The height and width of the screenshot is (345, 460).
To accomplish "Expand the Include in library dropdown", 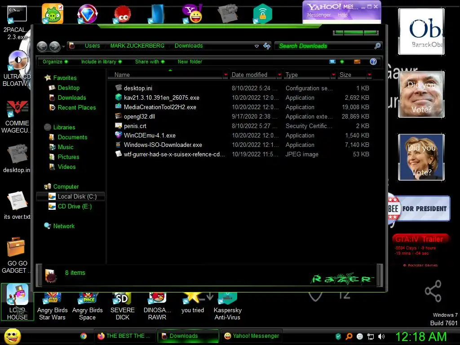I will (x=101, y=62).
